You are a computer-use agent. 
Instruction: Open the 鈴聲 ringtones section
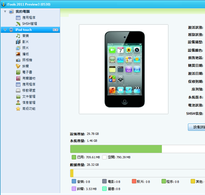(x=22, y=66)
